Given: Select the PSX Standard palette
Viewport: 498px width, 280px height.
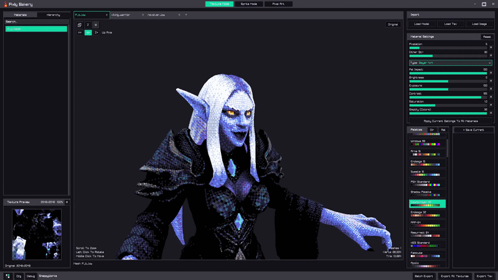Looking at the screenshot, I should (x=428, y=183).
